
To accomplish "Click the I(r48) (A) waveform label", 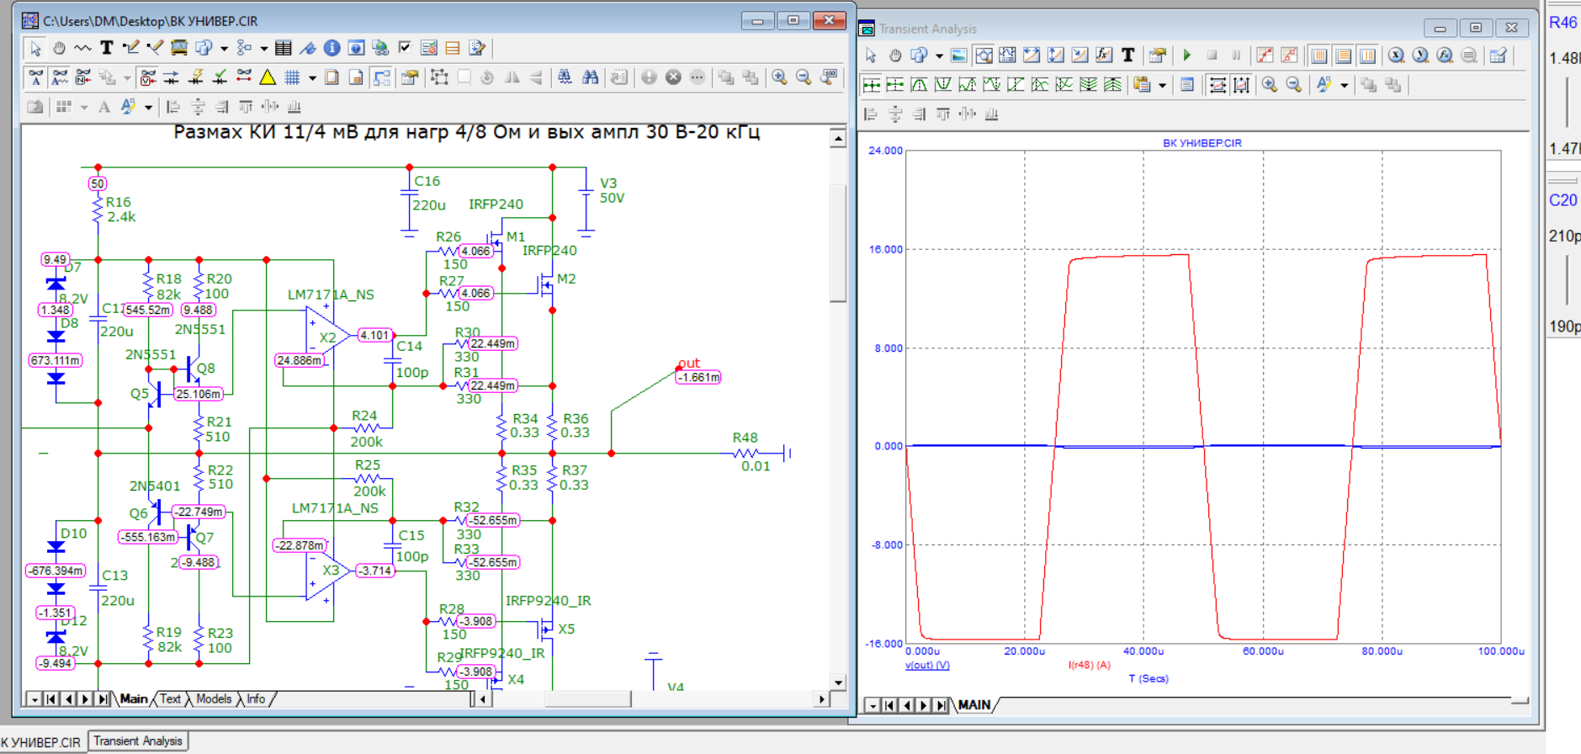I will (x=1090, y=665).
